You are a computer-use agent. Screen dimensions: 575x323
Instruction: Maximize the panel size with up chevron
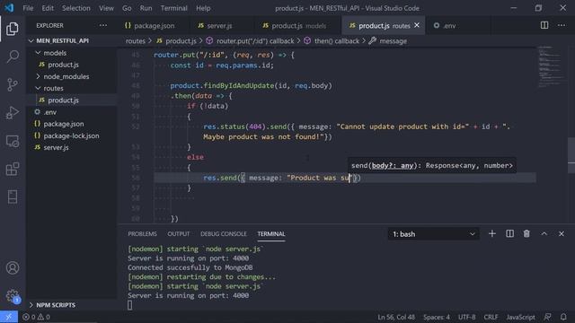(x=544, y=233)
